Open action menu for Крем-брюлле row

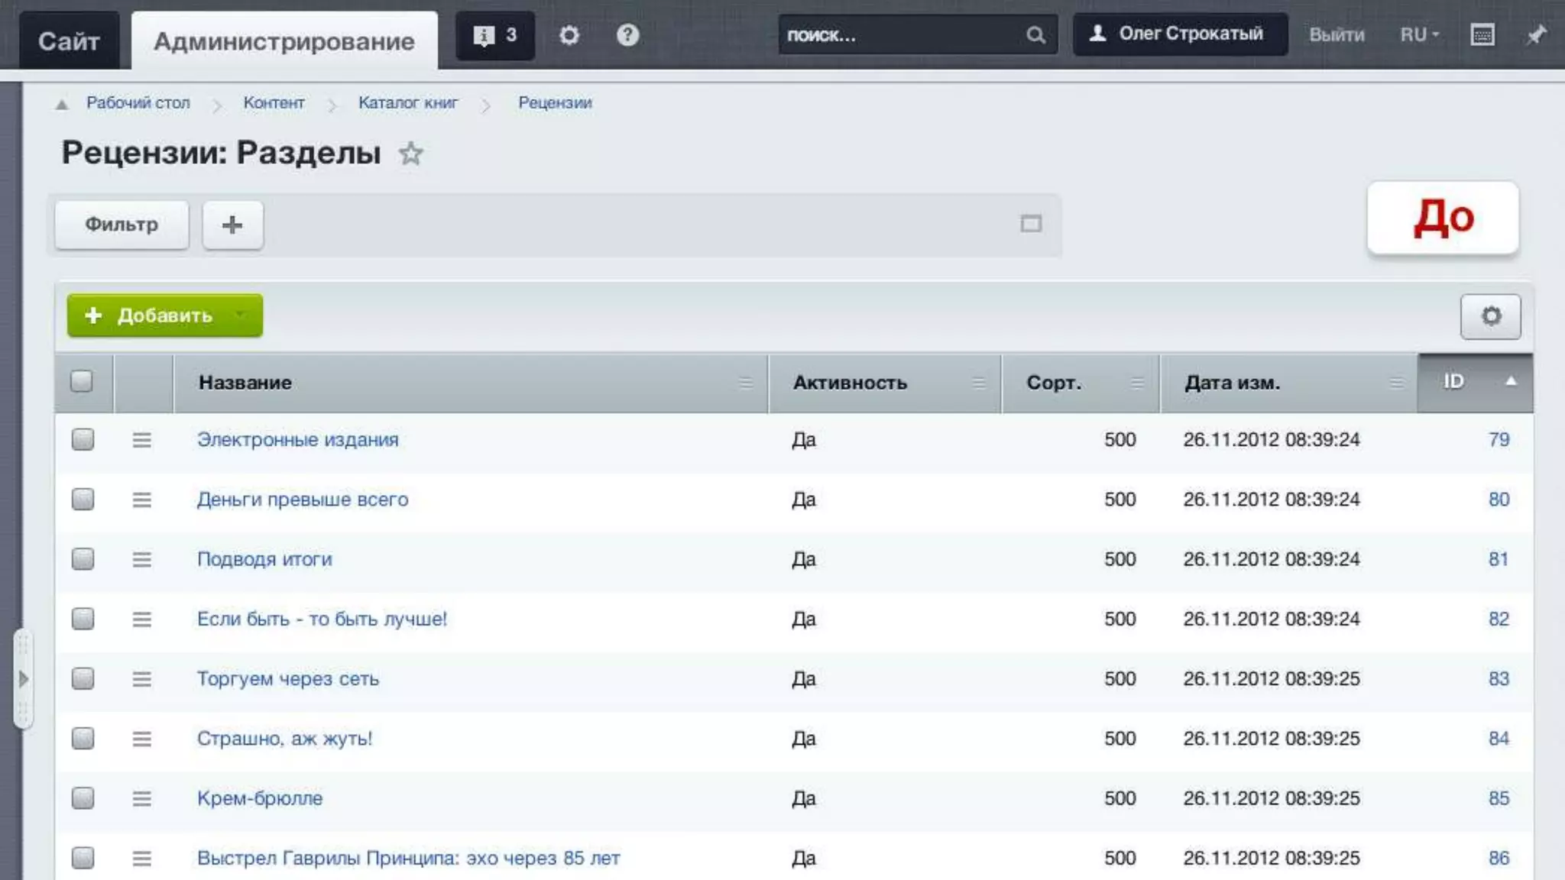[141, 799]
